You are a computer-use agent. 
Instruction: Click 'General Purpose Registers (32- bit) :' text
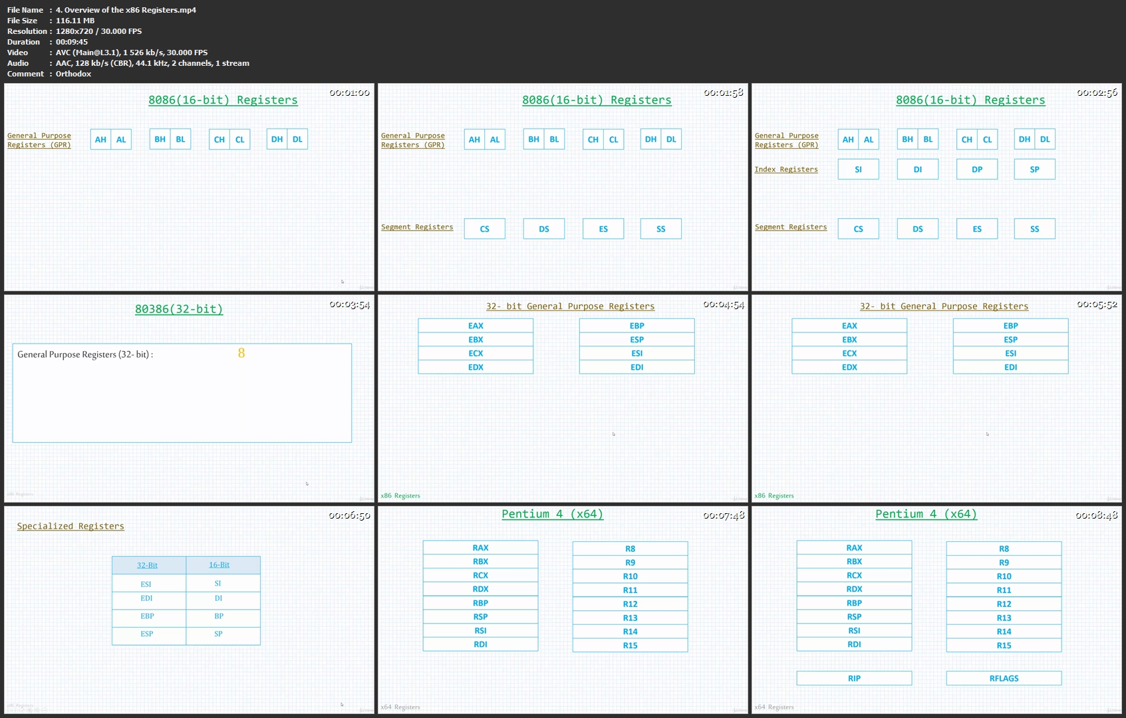[x=85, y=354]
